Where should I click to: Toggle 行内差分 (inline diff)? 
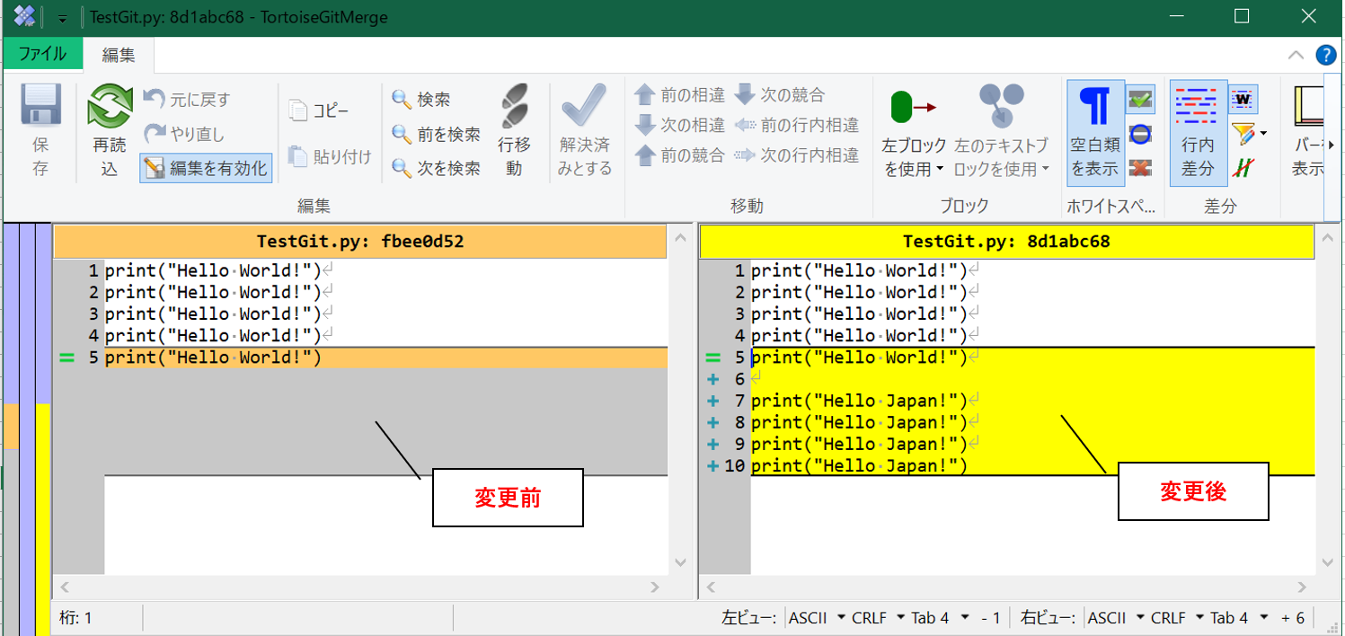[x=1198, y=131]
